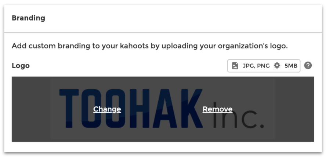Viewport: 326px width, 157px height.
Task: Click the Remove link on the logo
Action: [217, 109]
